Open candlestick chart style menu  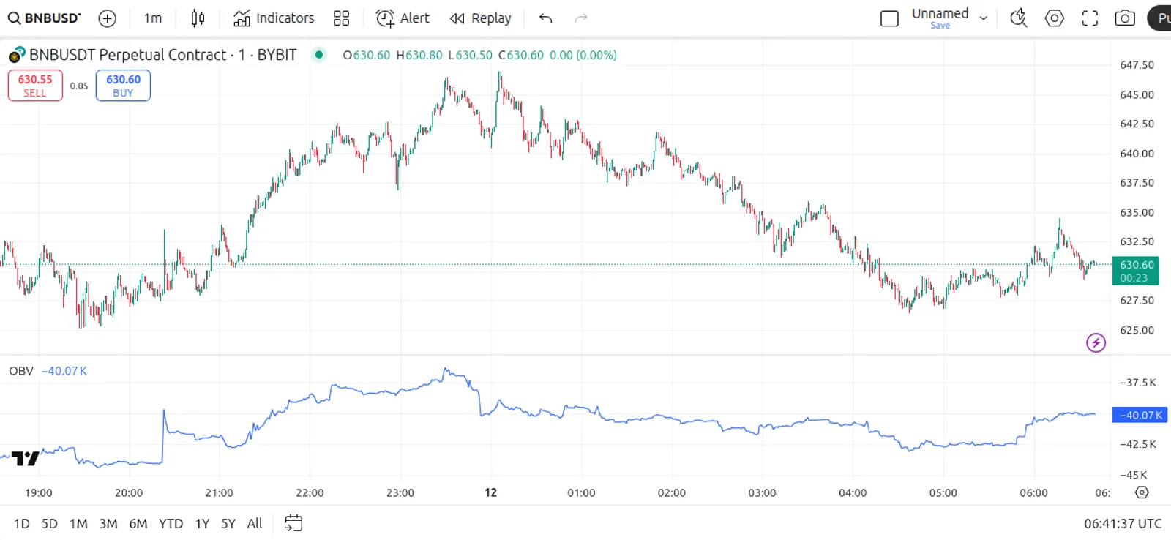[198, 18]
